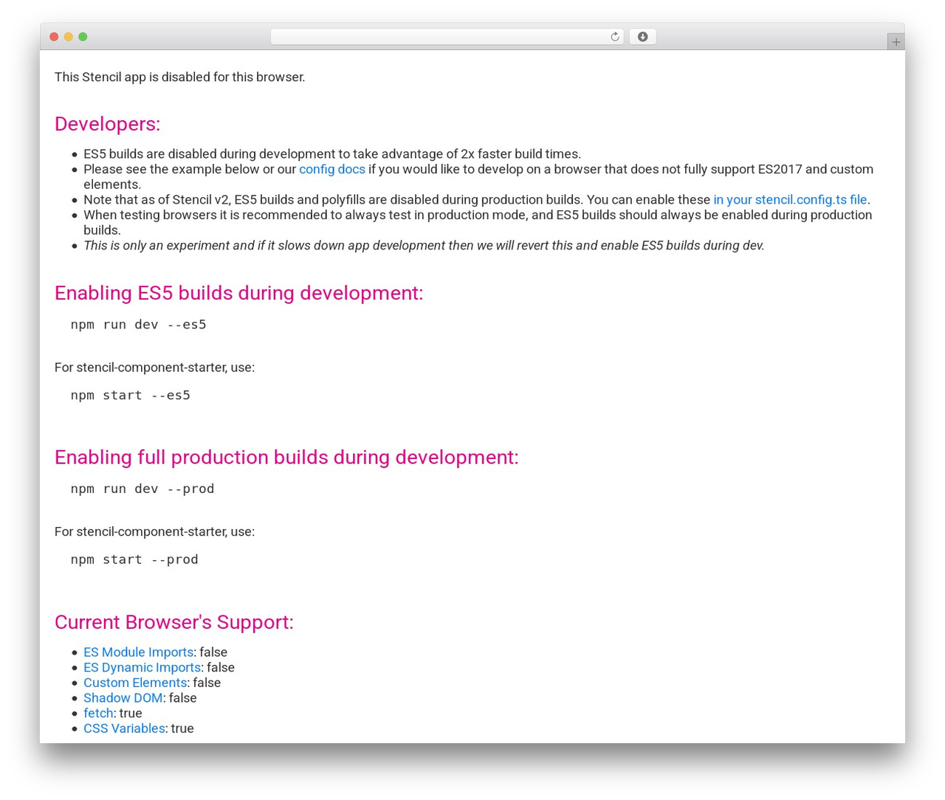Click the 'npm start --prod' command text
Image resolution: width=945 pixels, height=800 pixels.
134,560
